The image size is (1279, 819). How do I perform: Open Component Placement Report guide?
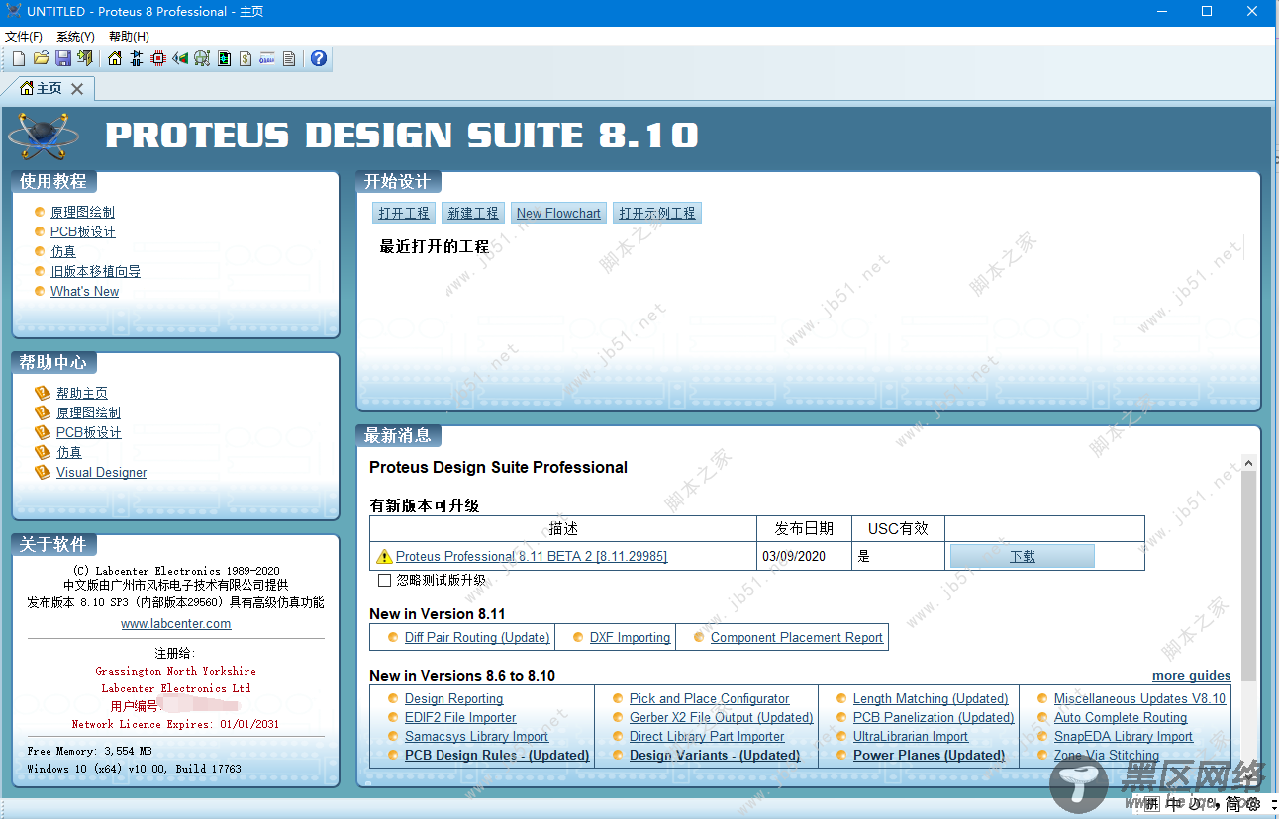coord(797,638)
